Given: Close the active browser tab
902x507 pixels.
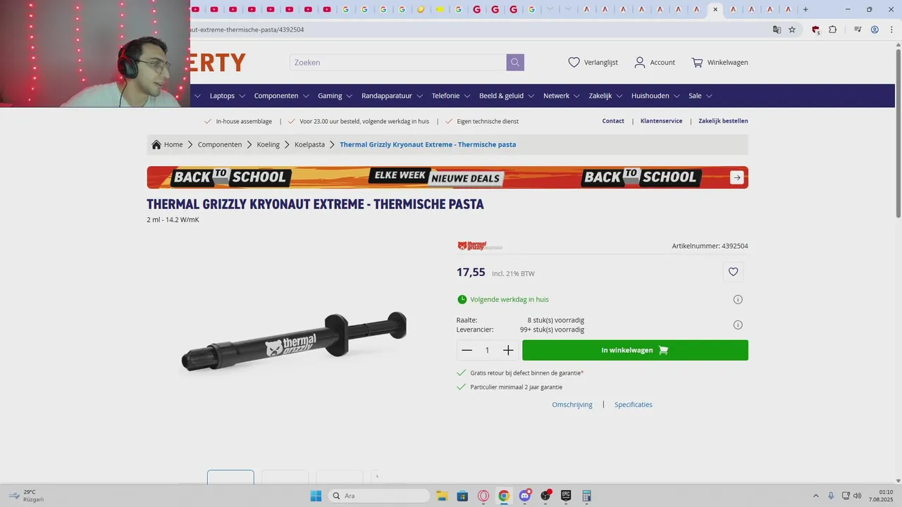Looking at the screenshot, I should [x=715, y=9].
